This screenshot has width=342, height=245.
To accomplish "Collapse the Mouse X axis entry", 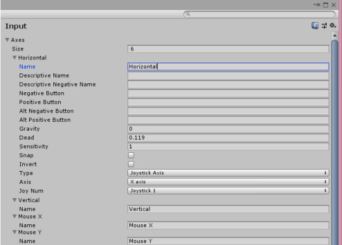I will point(15,217).
